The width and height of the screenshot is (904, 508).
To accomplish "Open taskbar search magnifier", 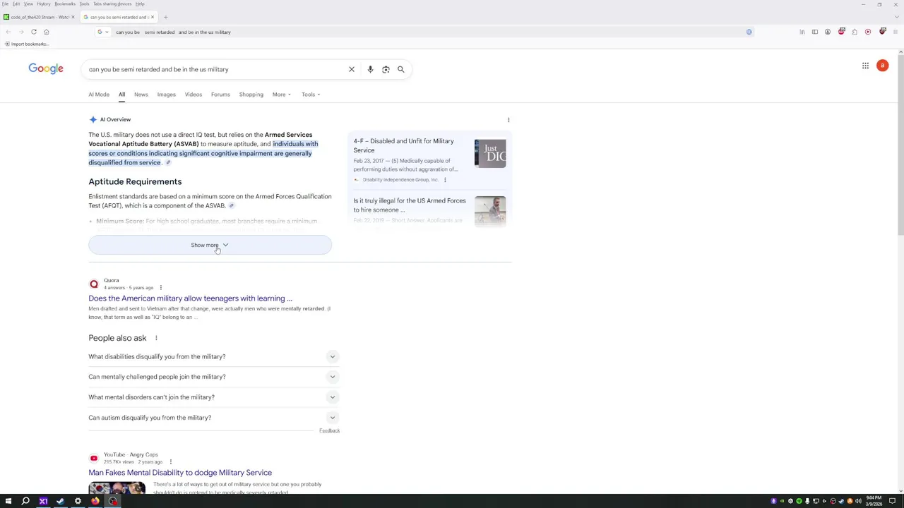I will click(25, 501).
